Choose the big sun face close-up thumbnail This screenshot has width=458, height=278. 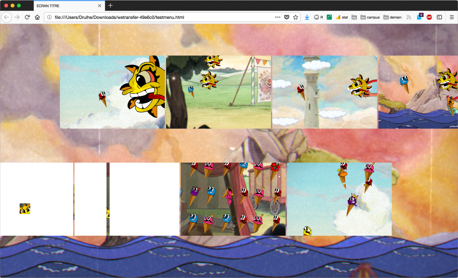(x=112, y=92)
